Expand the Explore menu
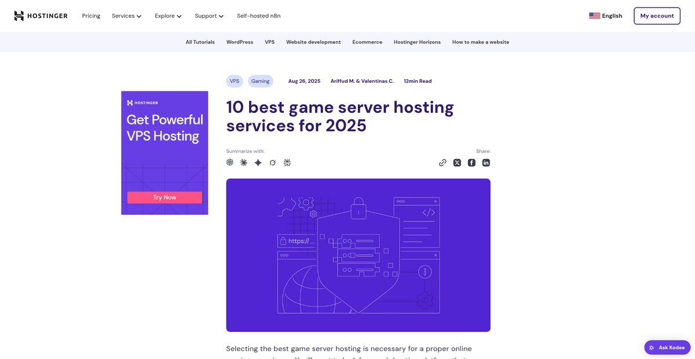Viewport: 695px width, 359px height. [168, 16]
